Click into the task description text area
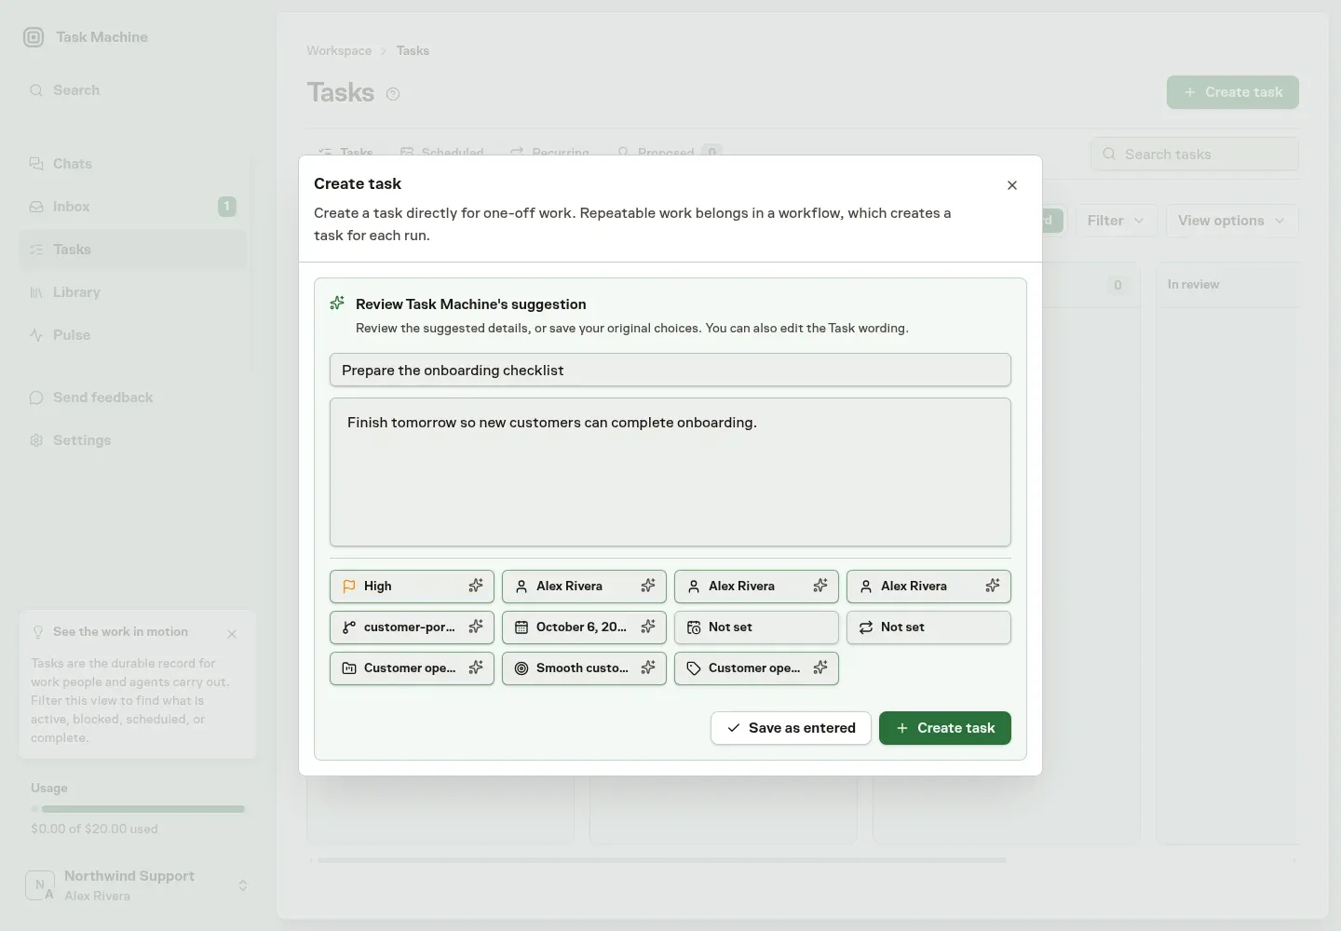 [670, 472]
